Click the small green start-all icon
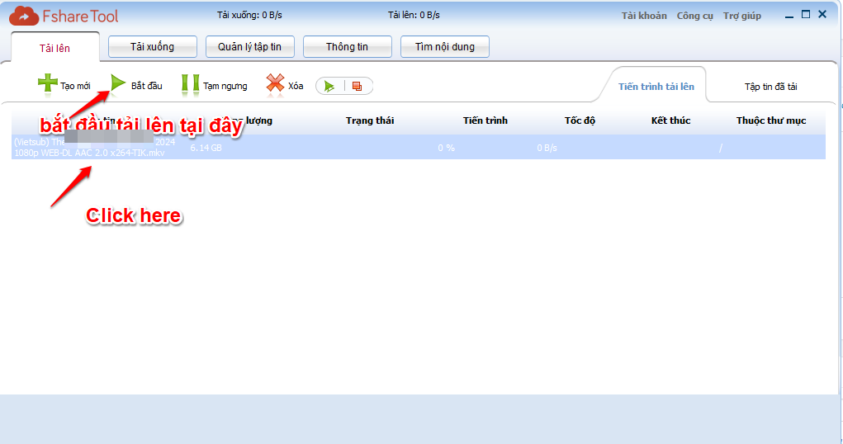This screenshot has width=843, height=444. coord(329,86)
